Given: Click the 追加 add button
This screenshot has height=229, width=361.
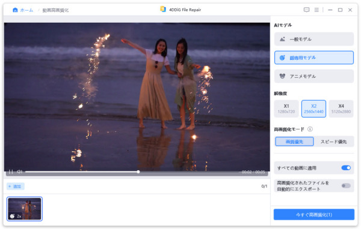Looking at the screenshot, I should [16, 186].
